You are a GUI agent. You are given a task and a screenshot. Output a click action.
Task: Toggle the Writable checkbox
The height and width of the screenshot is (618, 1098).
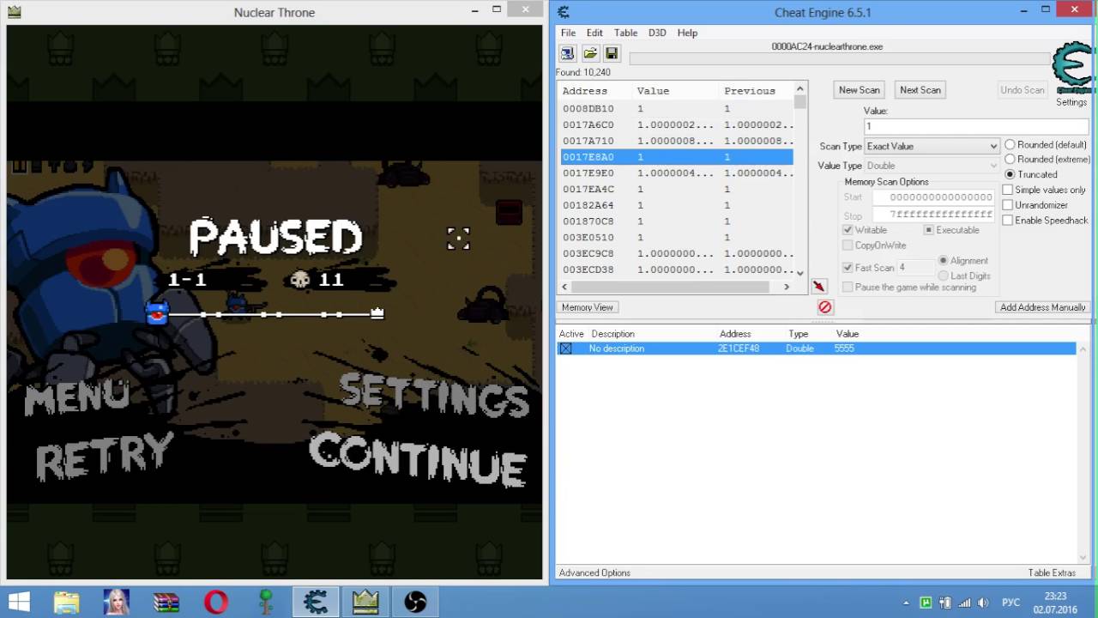click(848, 230)
